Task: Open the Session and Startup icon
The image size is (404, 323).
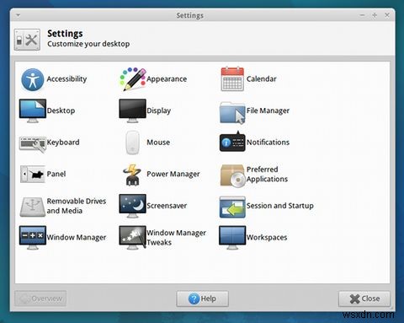Action: [232, 207]
